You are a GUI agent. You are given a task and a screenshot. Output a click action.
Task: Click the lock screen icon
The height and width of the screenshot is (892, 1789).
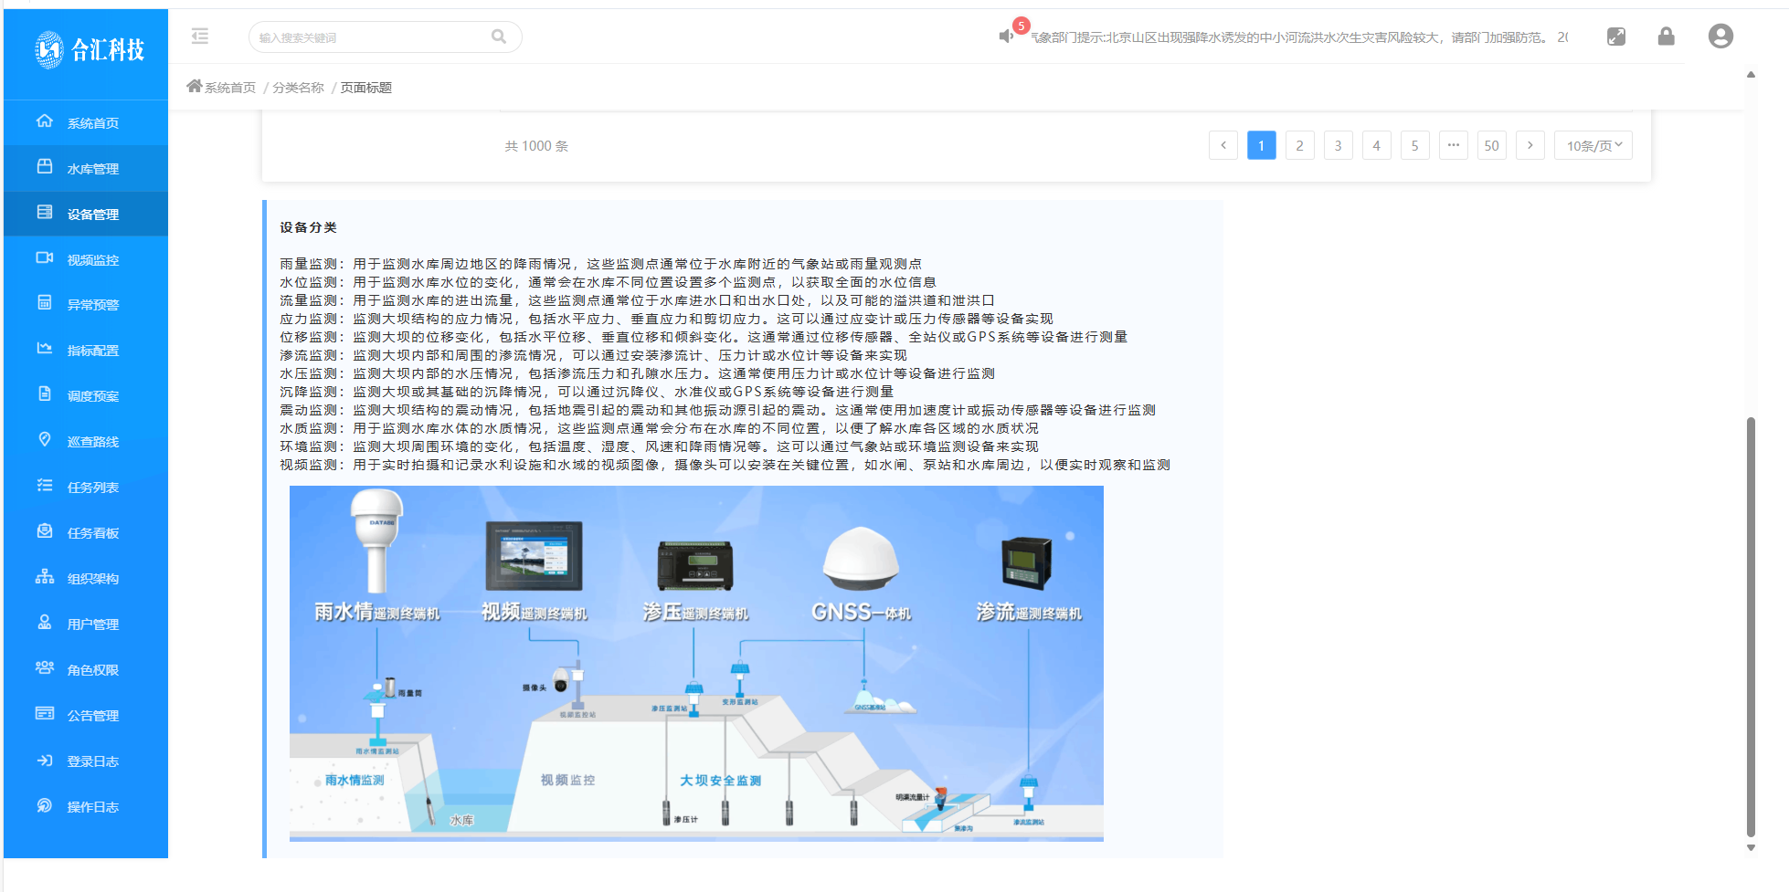tap(1666, 36)
